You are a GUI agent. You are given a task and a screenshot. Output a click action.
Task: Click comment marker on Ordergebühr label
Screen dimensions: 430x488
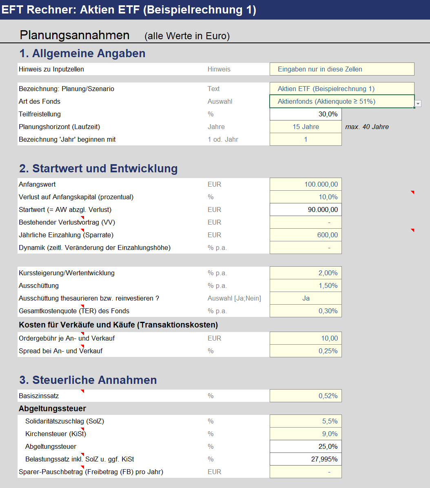[x=82, y=334]
